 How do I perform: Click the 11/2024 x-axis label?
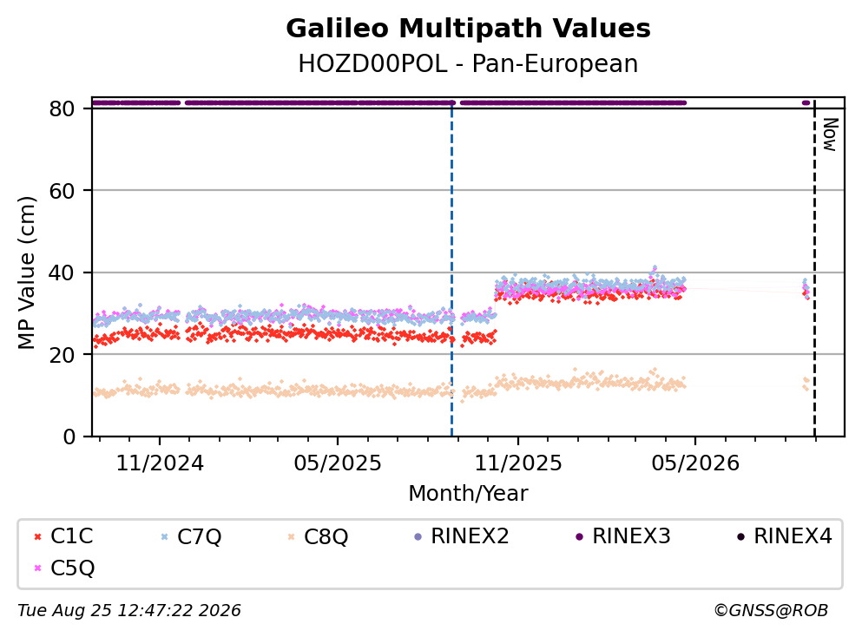(x=160, y=463)
